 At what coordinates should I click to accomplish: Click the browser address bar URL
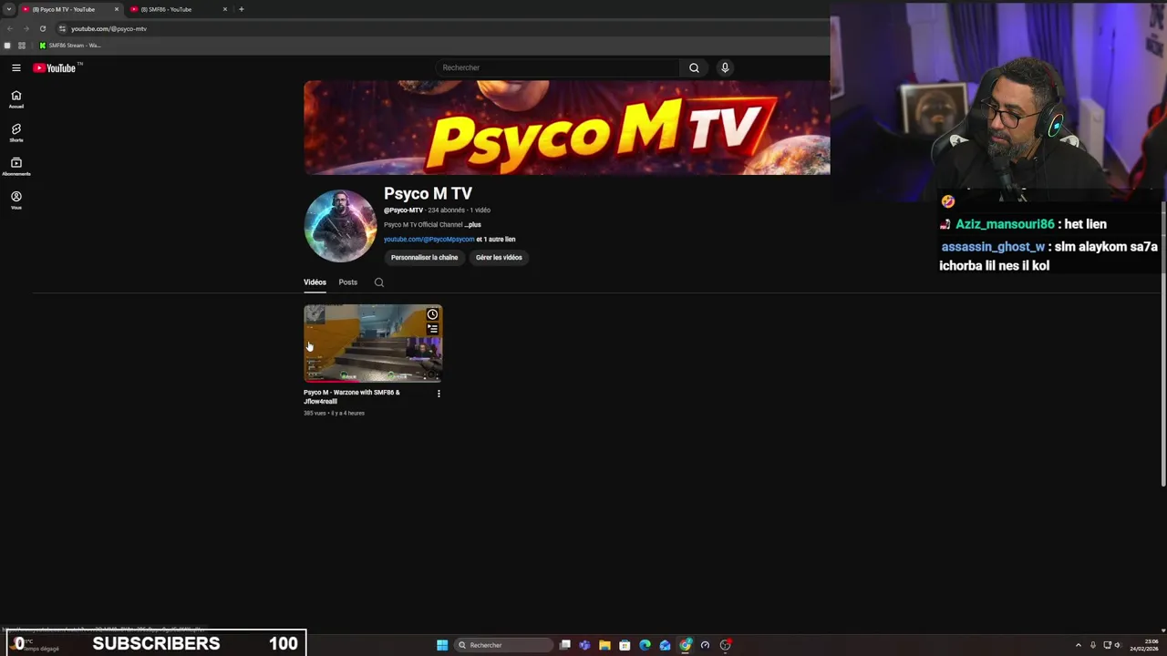pyautogui.click(x=108, y=28)
